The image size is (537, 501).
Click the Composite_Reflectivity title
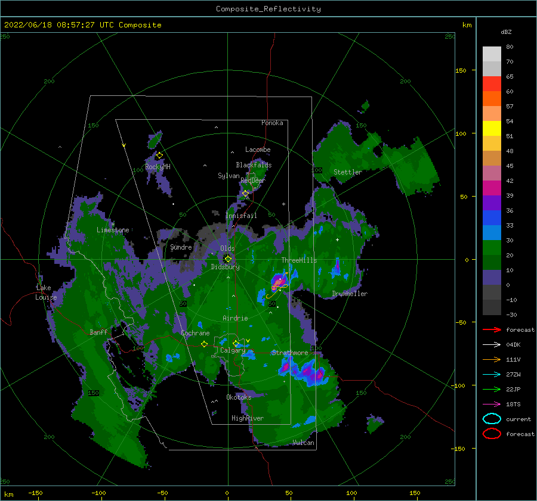coord(268,9)
